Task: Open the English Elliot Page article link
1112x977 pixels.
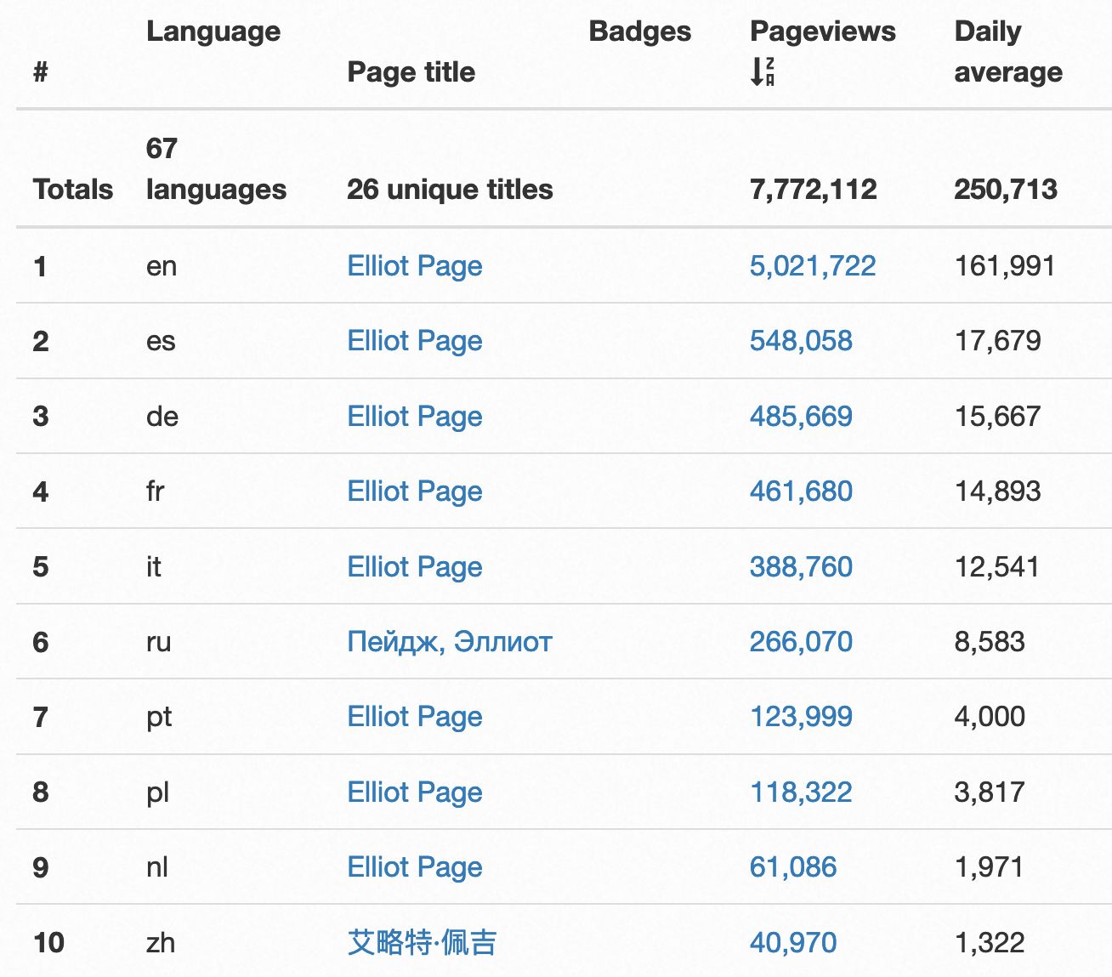Action: point(415,266)
